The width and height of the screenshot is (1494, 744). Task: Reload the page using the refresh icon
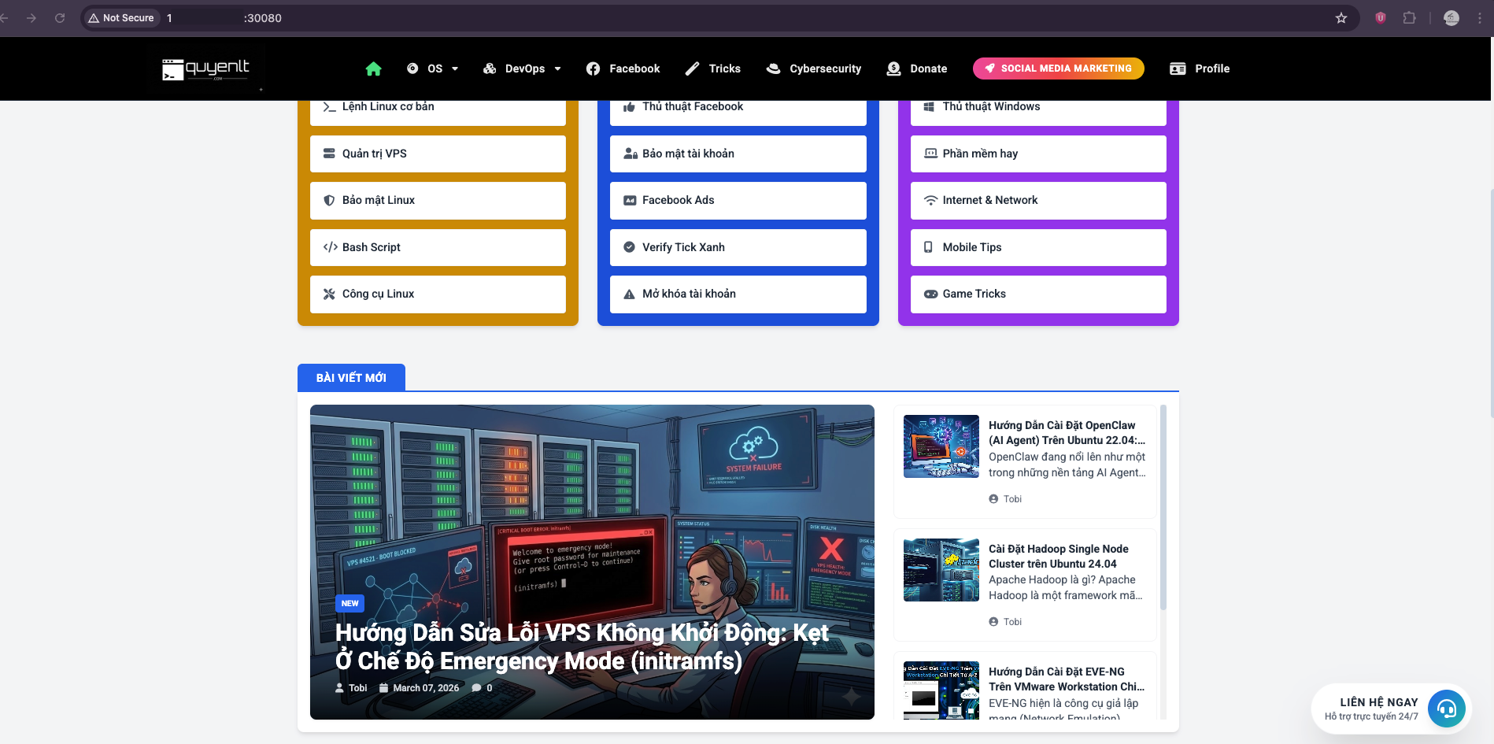60,18
